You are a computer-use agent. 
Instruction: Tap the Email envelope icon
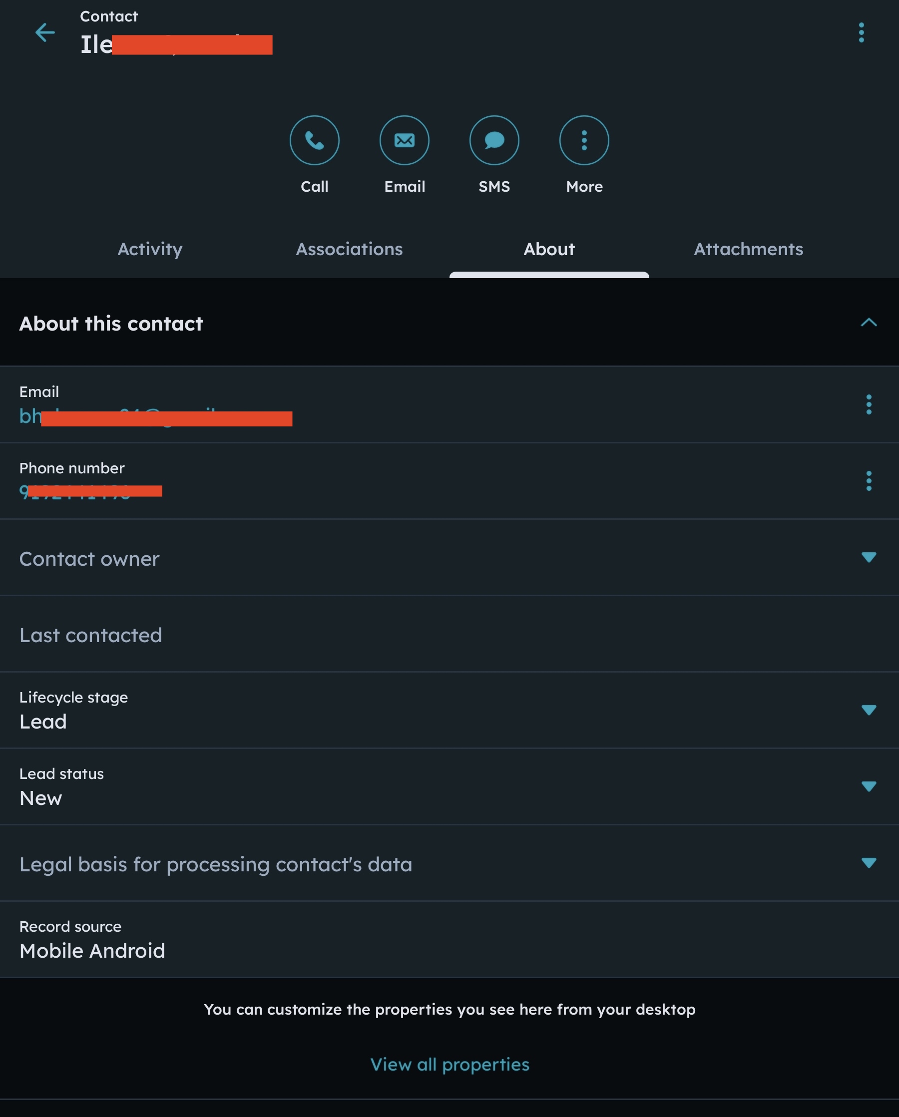(404, 140)
